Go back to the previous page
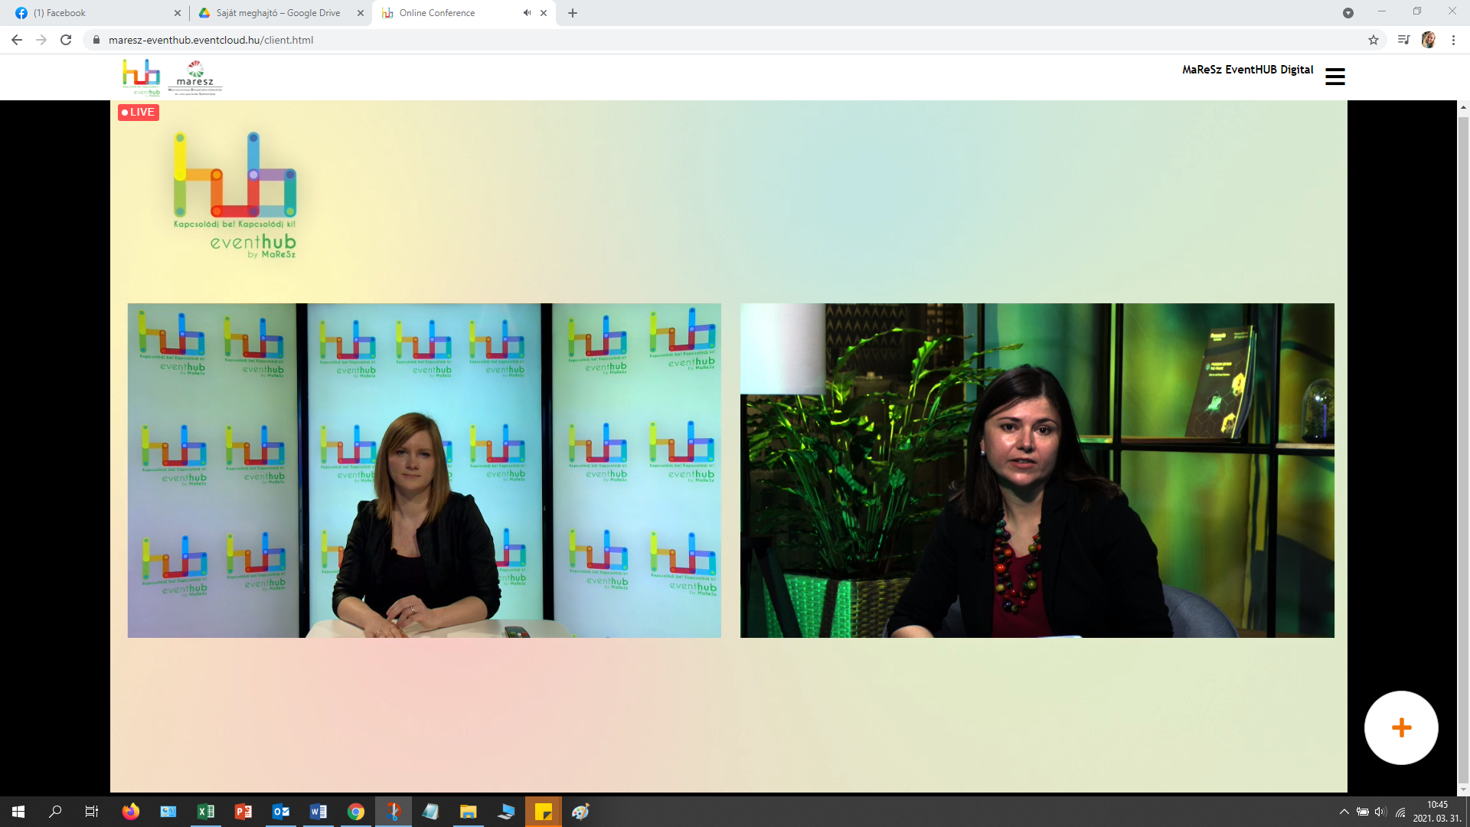The image size is (1470, 827). [x=17, y=40]
